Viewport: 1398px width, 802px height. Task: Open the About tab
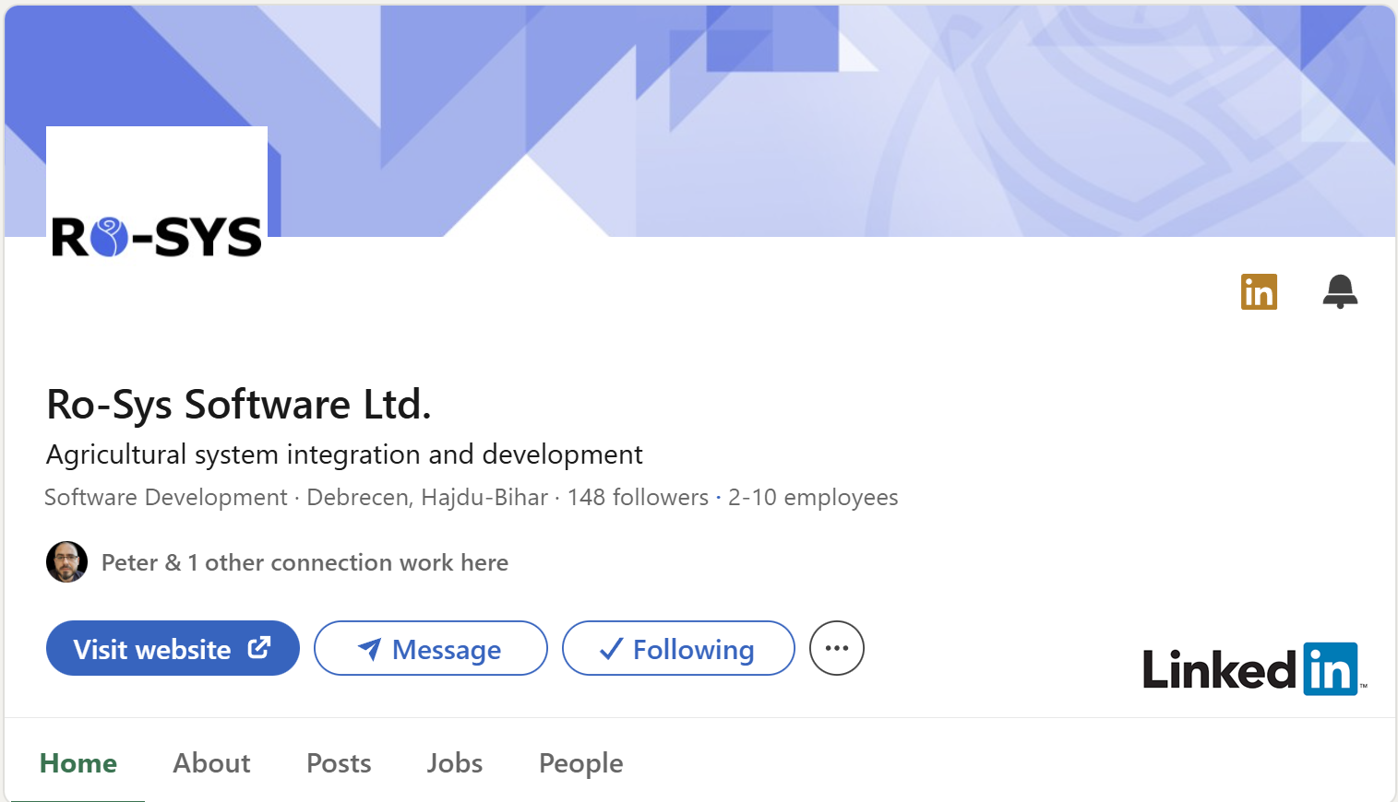point(211,763)
